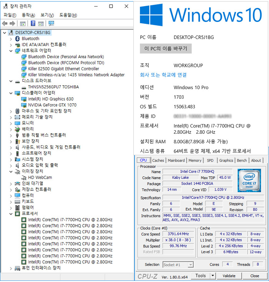The width and height of the screenshot is (269, 282).
Task: Select the HD WebCam device icon
Action: coord(24,177)
